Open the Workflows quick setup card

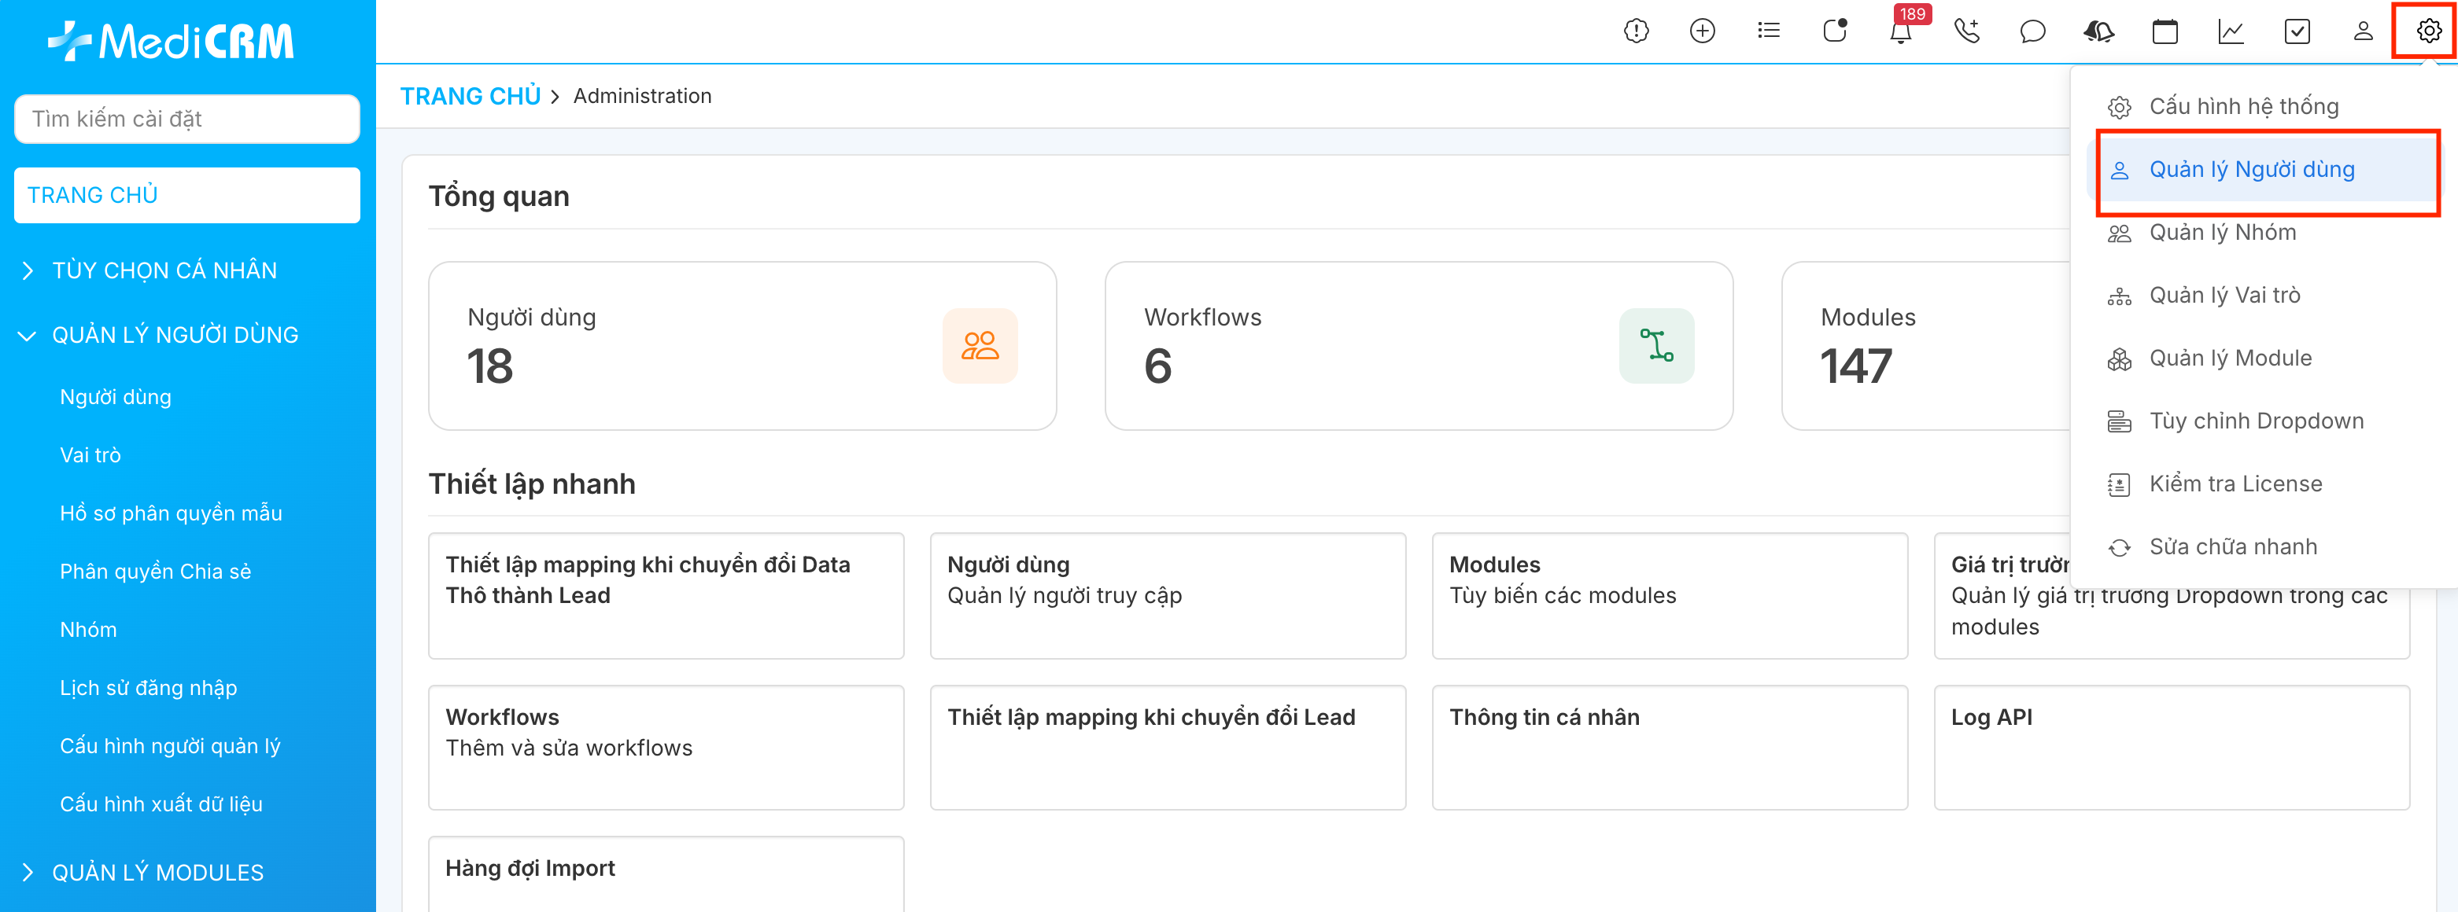click(x=665, y=747)
